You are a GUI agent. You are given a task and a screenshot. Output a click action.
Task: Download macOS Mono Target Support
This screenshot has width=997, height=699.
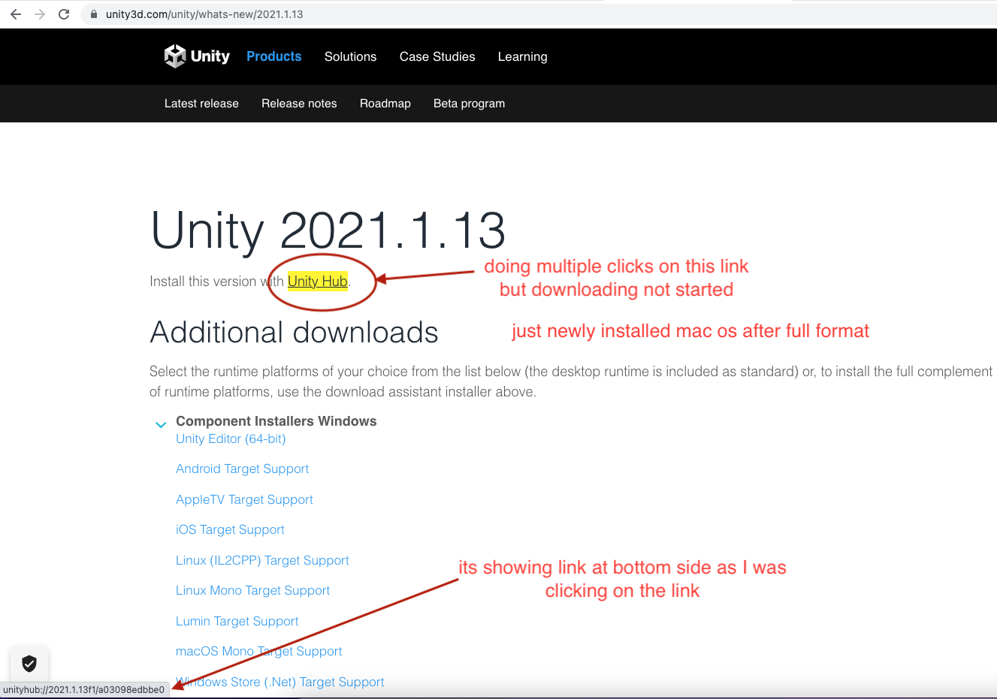click(258, 651)
